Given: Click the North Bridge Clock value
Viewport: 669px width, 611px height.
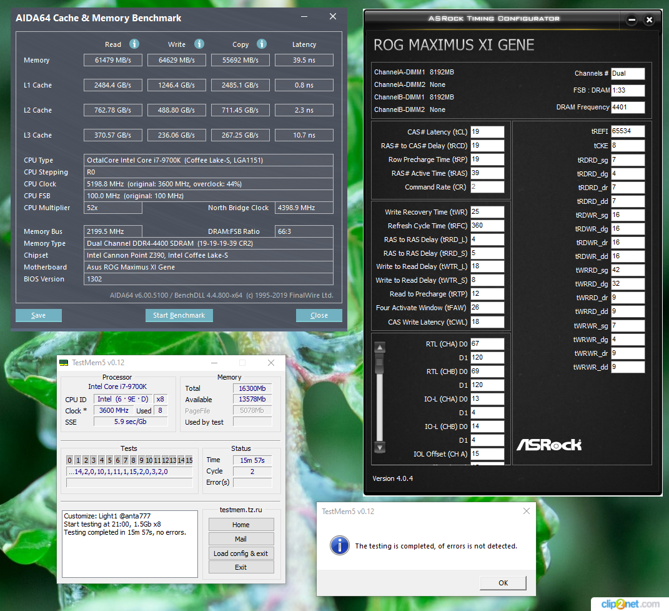Looking at the screenshot, I should 304,208.
